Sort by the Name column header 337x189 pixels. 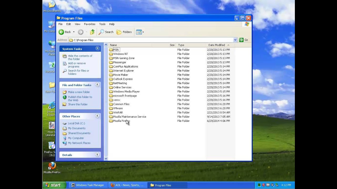tap(130, 45)
